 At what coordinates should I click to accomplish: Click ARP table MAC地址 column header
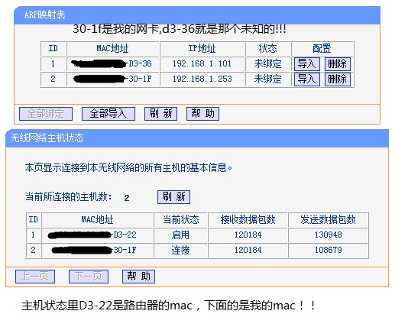[x=112, y=49]
